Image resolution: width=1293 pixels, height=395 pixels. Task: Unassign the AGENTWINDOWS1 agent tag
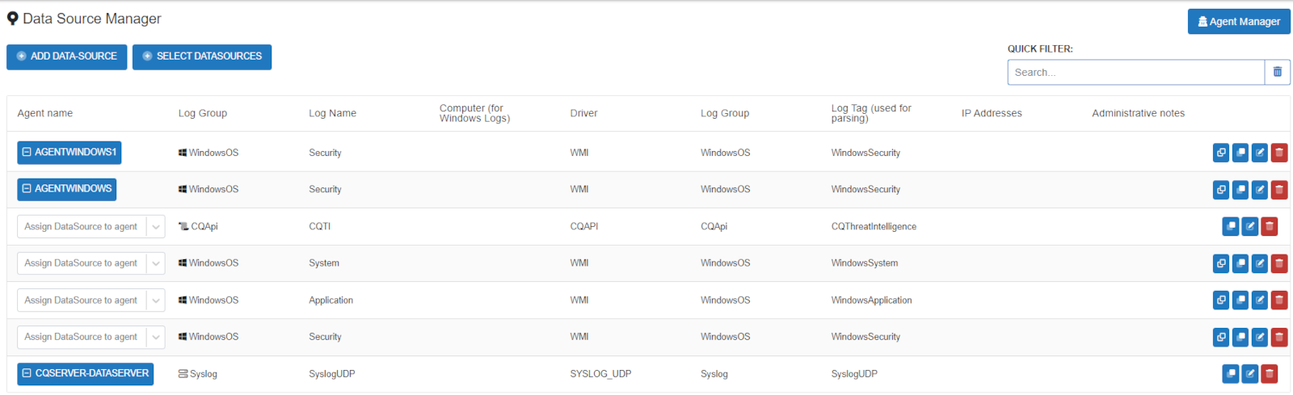coord(27,152)
